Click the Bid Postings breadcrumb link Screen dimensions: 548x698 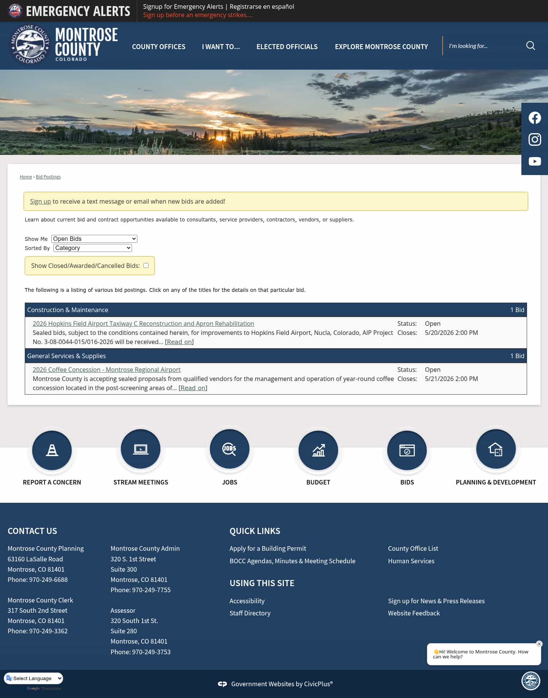pos(48,177)
